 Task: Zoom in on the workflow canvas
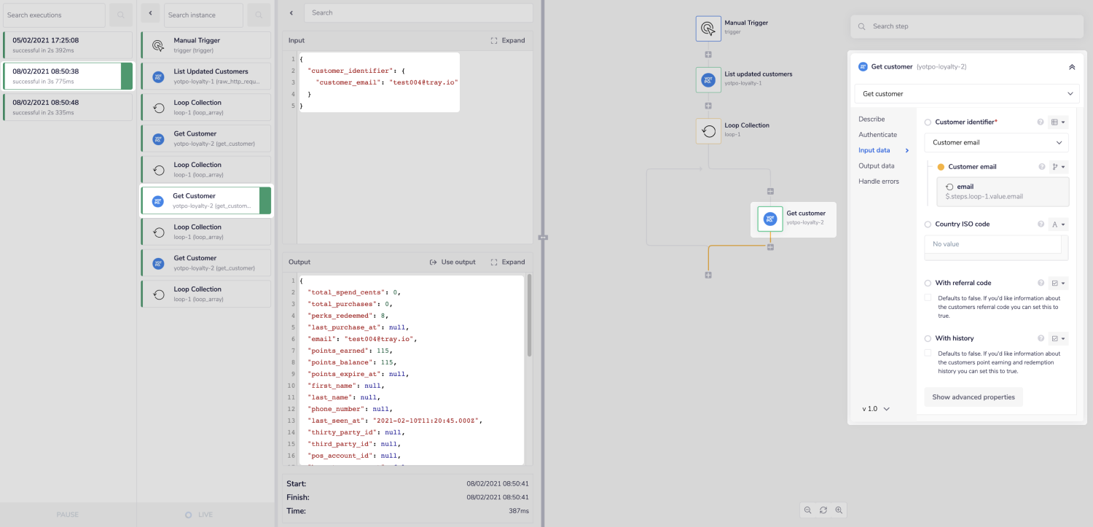pos(839,510)
